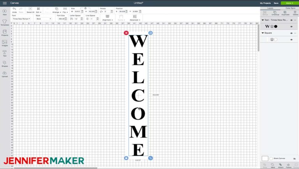299x169 pixels.
Task: Toggle visibility of the W letter layer
Action: 291,27
